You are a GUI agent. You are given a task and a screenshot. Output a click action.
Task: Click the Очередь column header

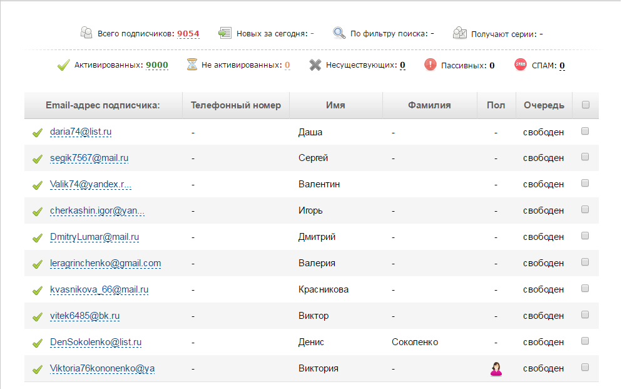click(x=544, y=105)
